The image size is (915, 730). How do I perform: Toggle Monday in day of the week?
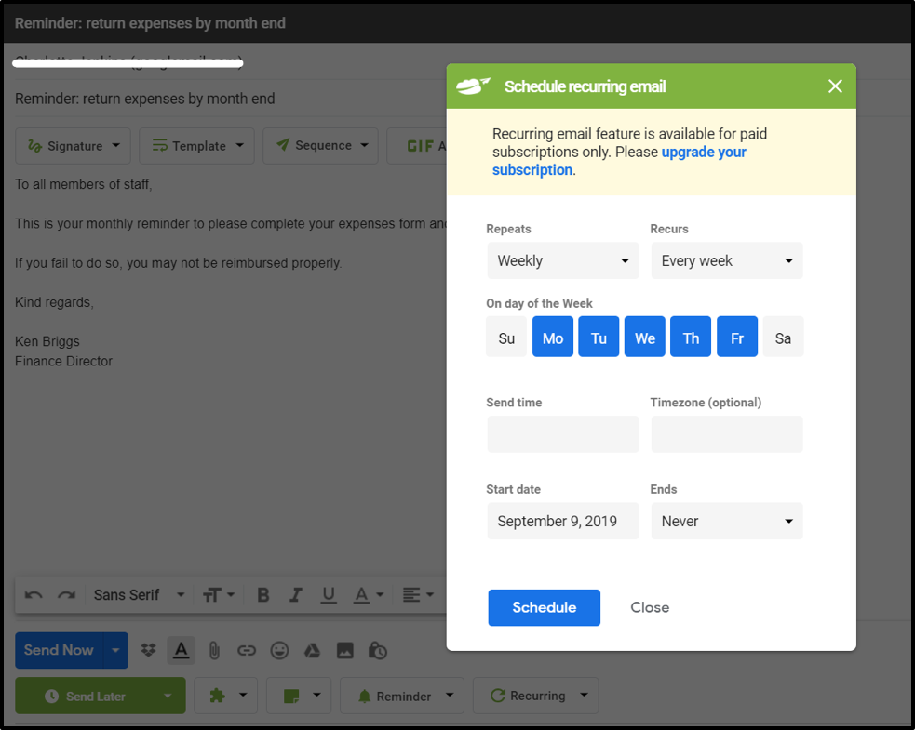click(x=553, y=338)
